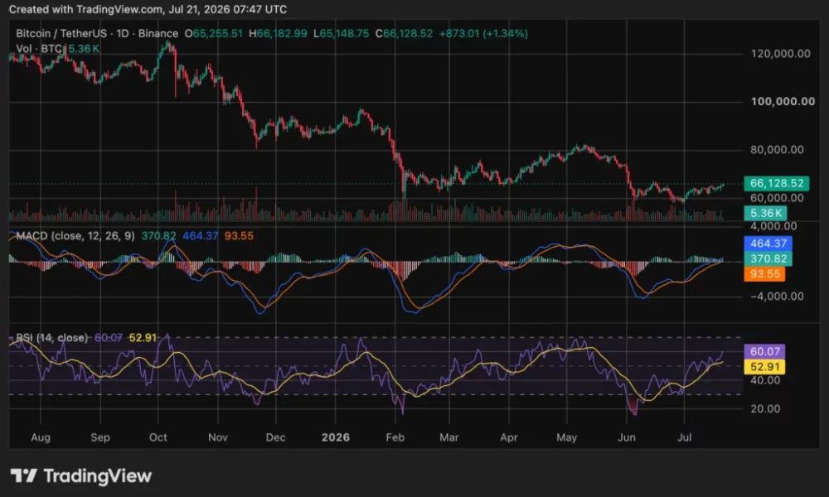Click the Feb label on time axis
Image resolution: width=829 pixels, height=497 pixels.
(x=395, y=437)
